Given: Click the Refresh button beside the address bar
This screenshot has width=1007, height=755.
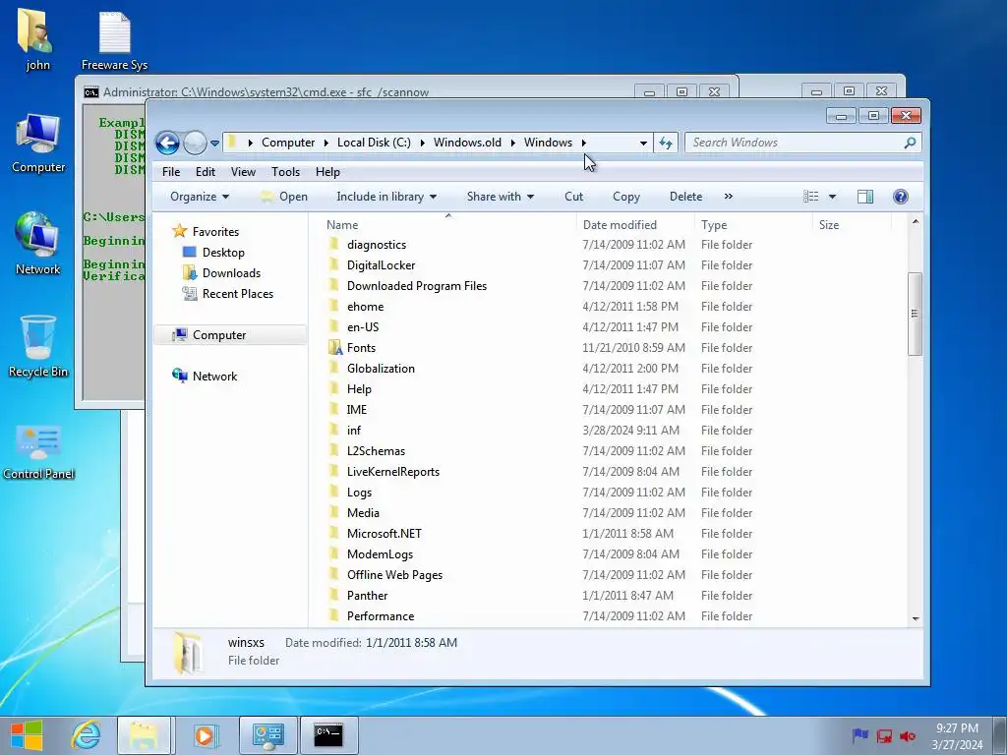Looking at the screenshot, I should pos(666,143).
